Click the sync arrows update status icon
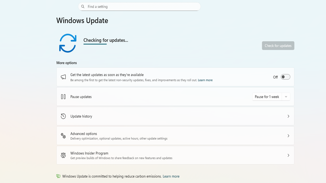Screen dimensions: 326x183 (x=68, y=43)
